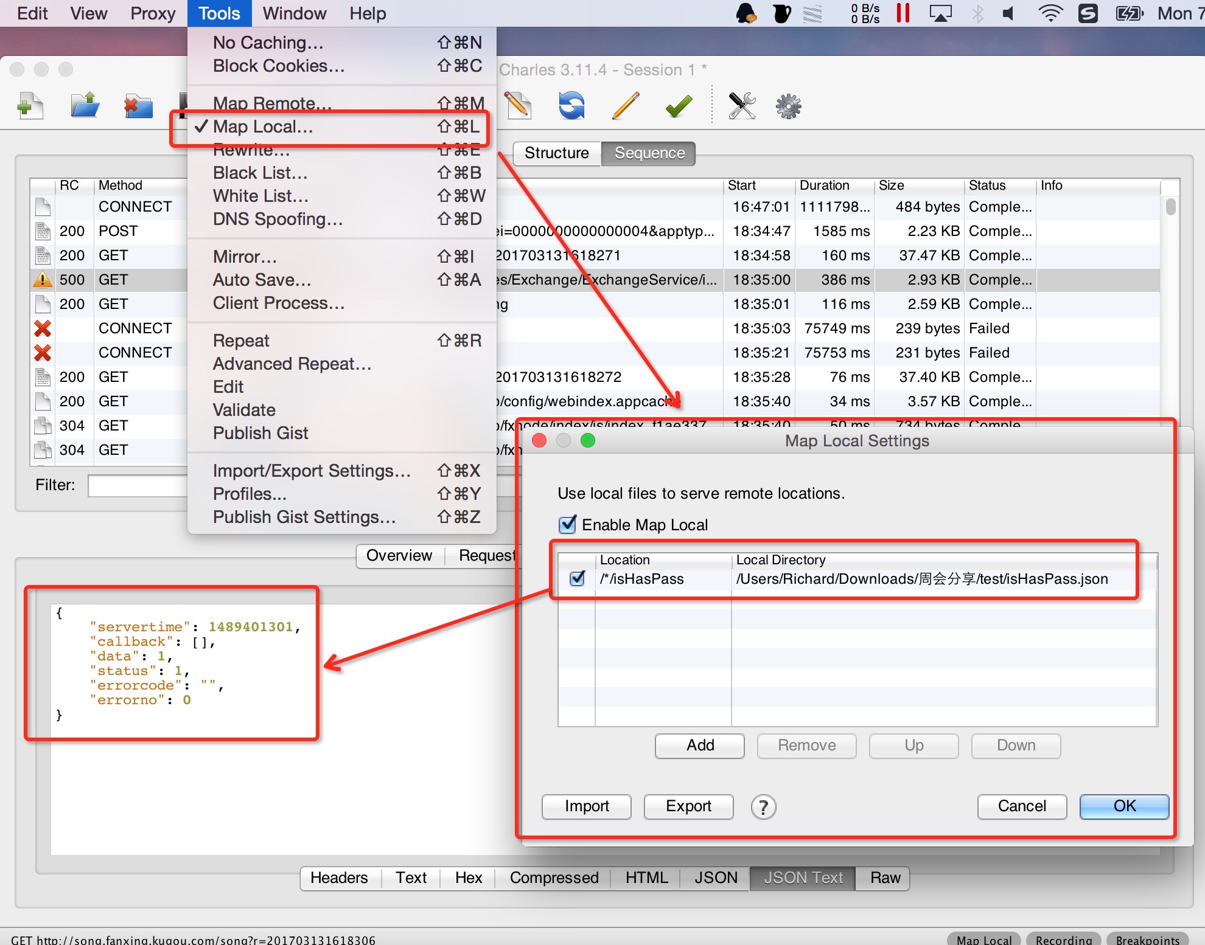Switch to the JSON response tab

(x=716, y=877)
